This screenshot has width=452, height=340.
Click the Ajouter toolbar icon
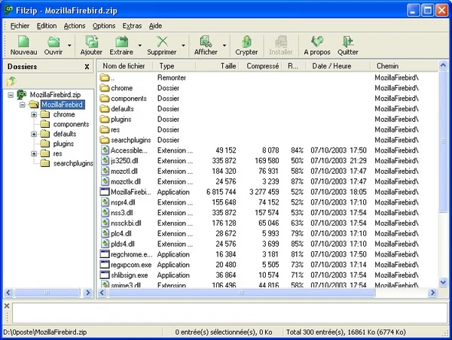[91, 41]
